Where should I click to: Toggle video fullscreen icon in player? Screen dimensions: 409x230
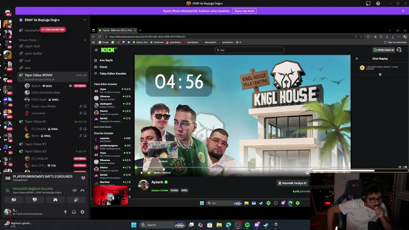tap(307, 173)
